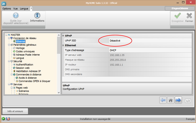Open the Informations icon
Screen dimensions: 196x123
click(x=37, y=15)
